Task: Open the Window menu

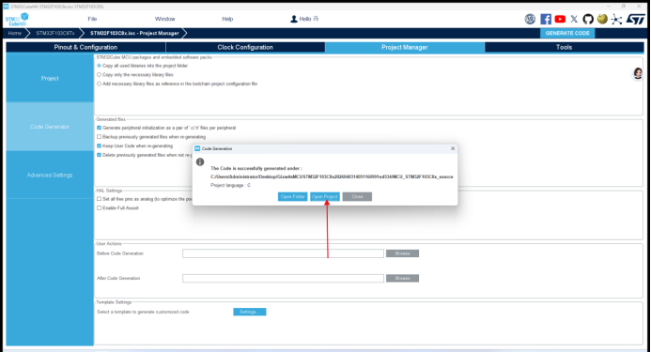Action: point(164,19)
